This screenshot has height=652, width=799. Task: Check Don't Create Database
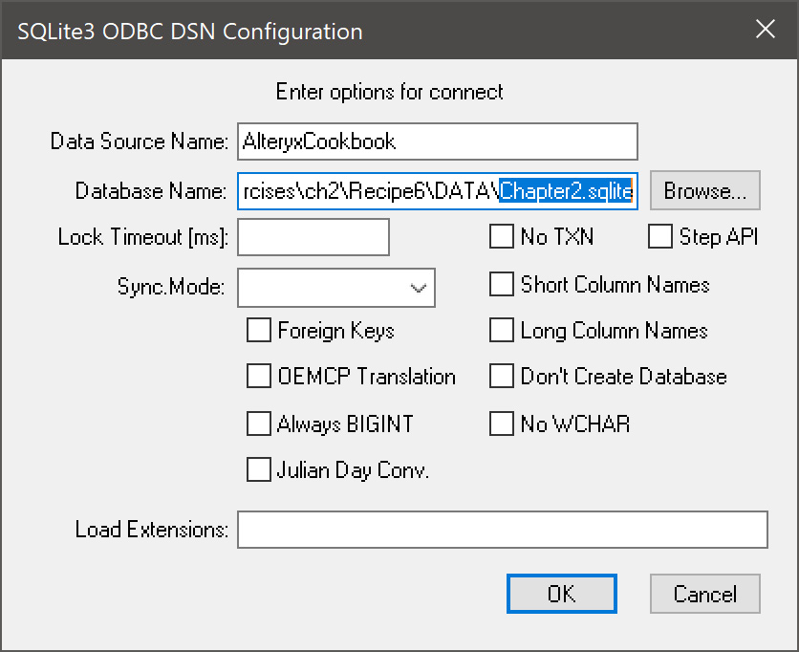[x=502, y=376]
